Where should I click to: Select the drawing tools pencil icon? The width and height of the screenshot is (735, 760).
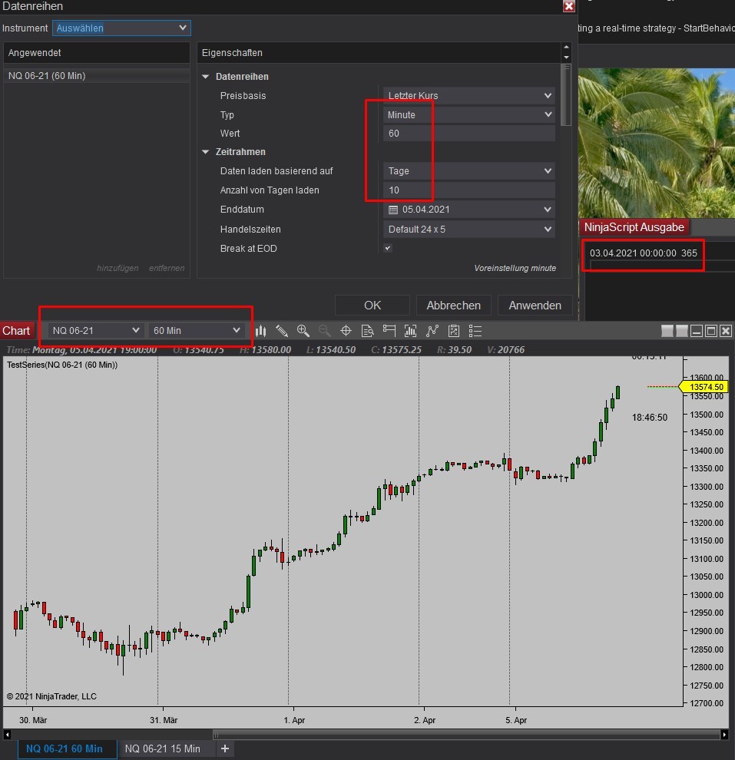[x=282, y=331]
